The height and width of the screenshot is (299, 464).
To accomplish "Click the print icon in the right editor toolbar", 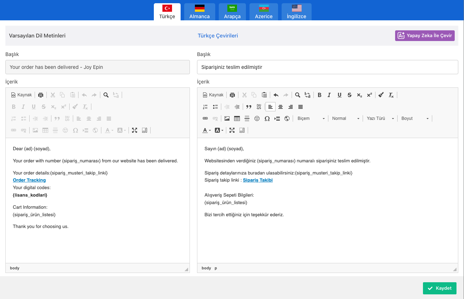I will 232,95.
